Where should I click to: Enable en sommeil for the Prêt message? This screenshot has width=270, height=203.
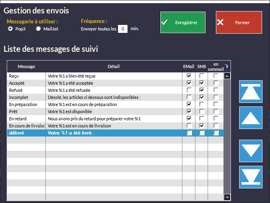pos(216,112)
